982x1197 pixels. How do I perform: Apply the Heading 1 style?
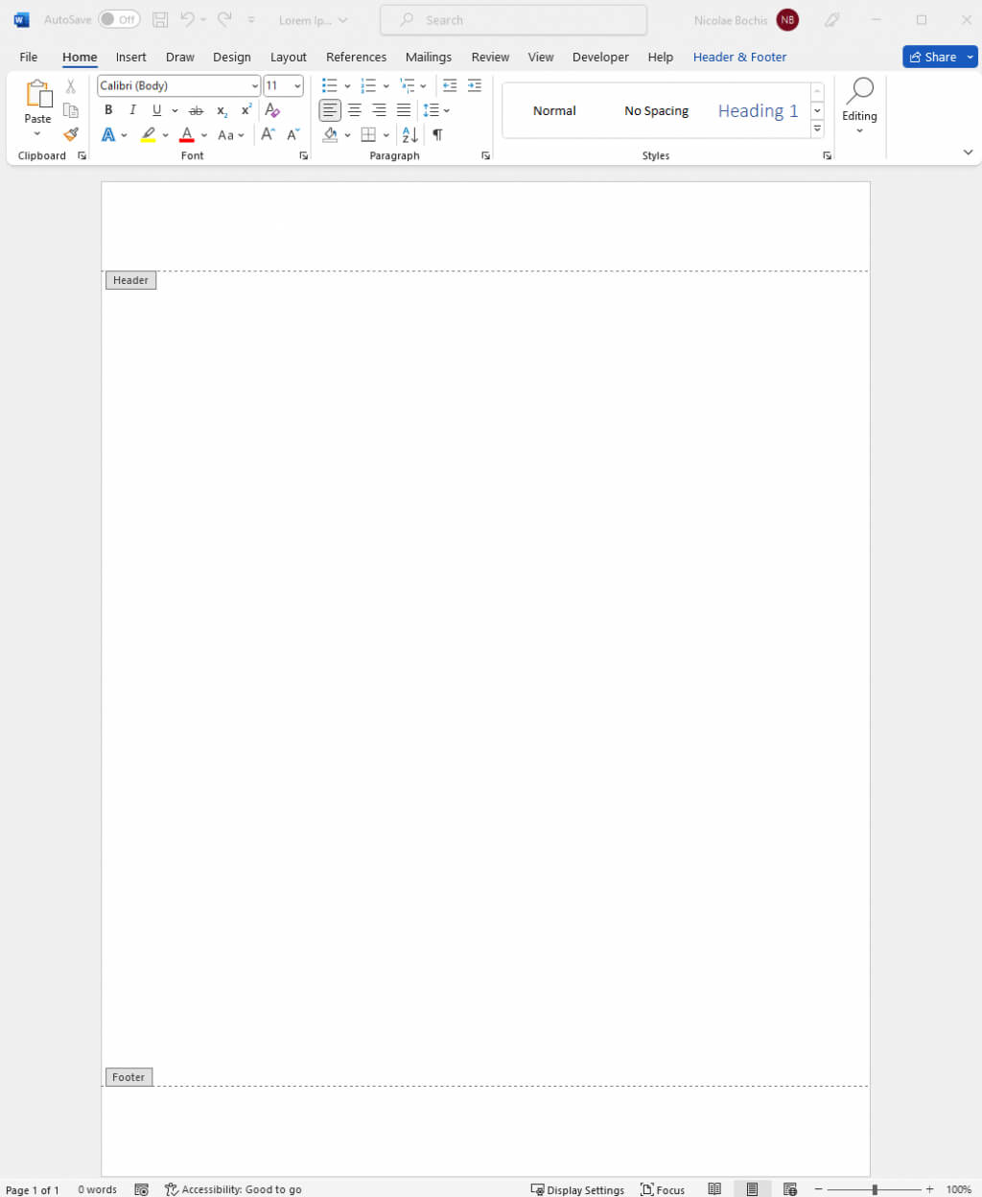pos(758,111)
